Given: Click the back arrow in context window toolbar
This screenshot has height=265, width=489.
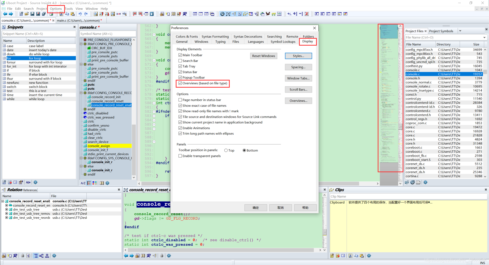Looking at the screenshot, I should 126,256.
